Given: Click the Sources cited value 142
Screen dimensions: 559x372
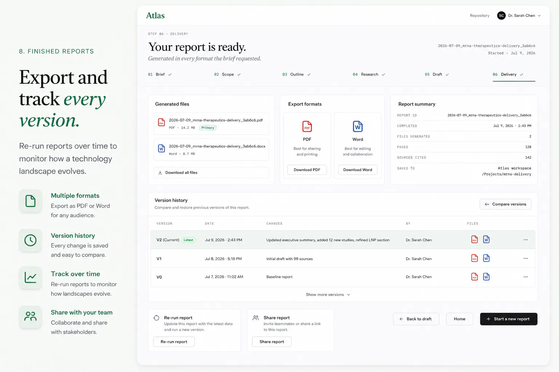Looking at the screenshot, I should [528, 158].
